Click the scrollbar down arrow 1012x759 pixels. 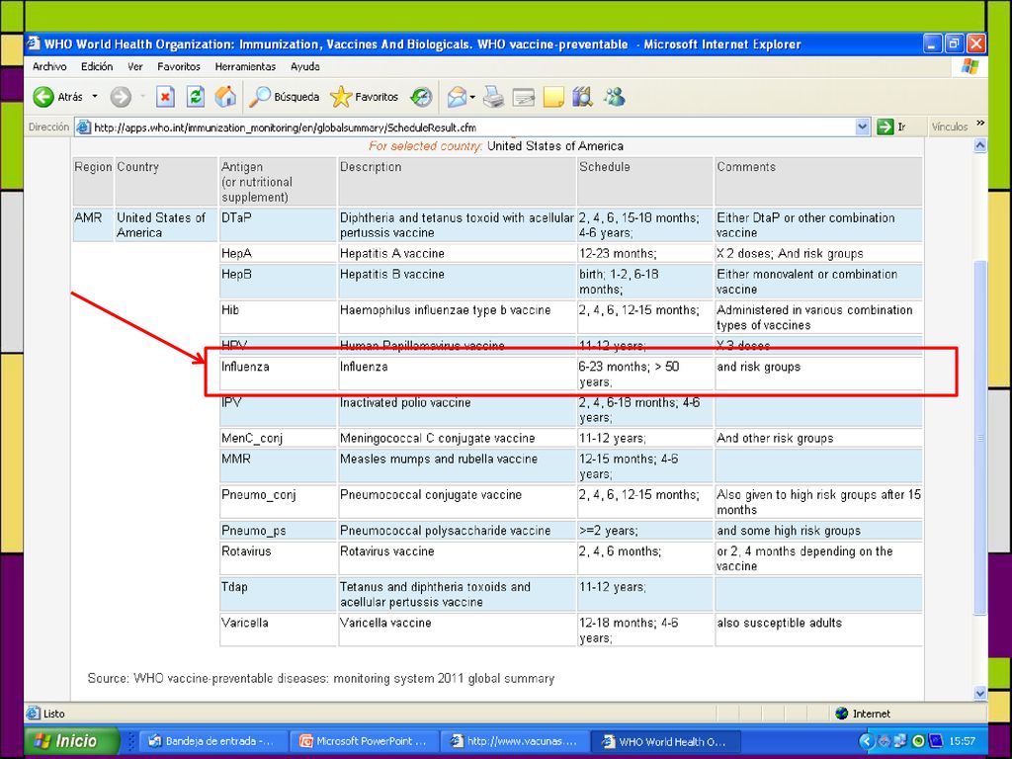point(980,694)
